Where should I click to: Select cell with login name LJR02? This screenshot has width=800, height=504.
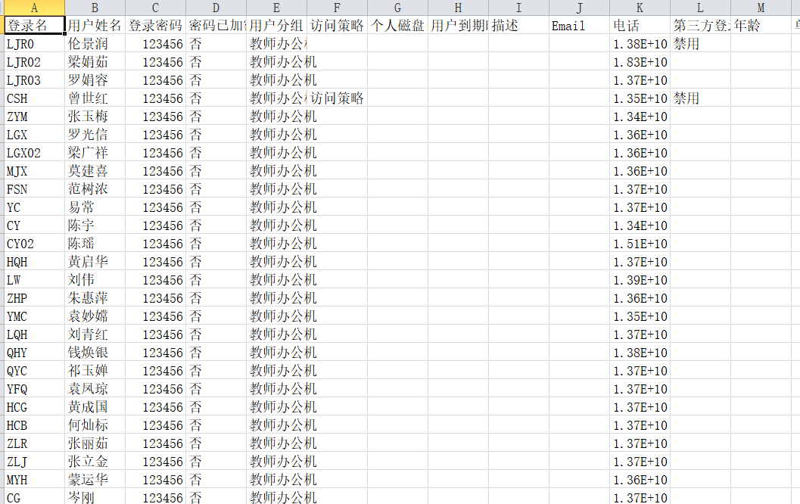[x=34, y=62]
